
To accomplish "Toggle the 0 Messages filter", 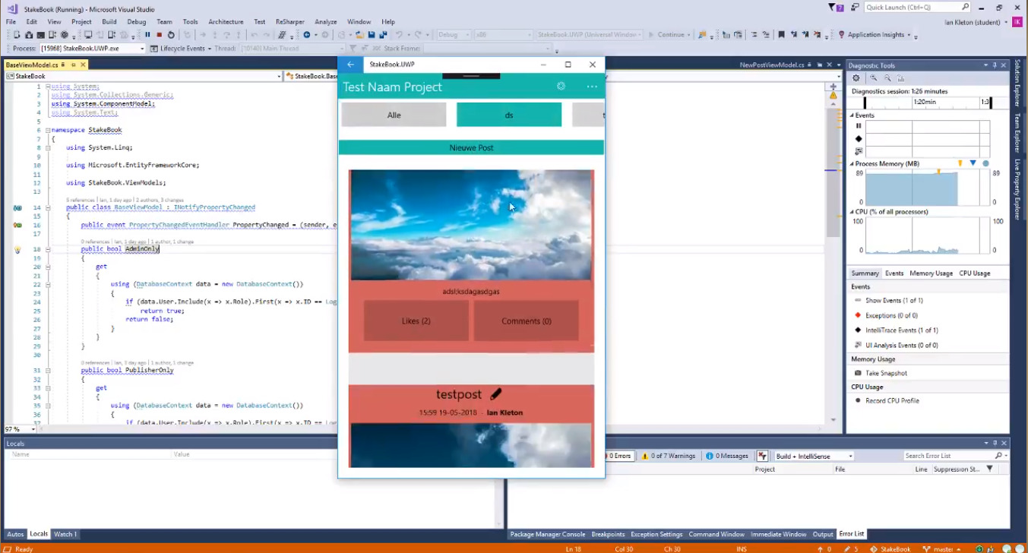I will [x=727, y=456].
